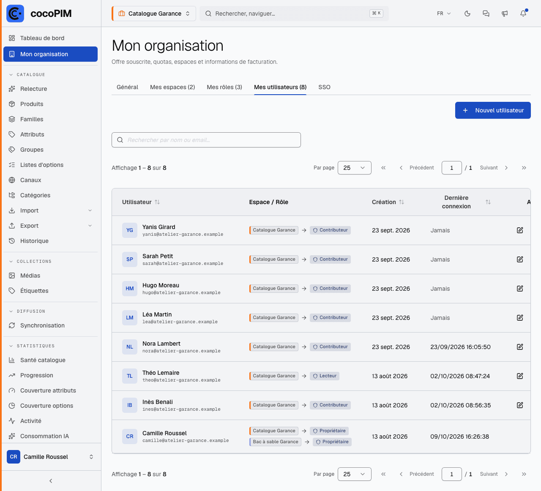Click Nouvel utilisateur button
Image resolution: width=541 pixels, height=491 pixels.
click(x=493, y=110)
